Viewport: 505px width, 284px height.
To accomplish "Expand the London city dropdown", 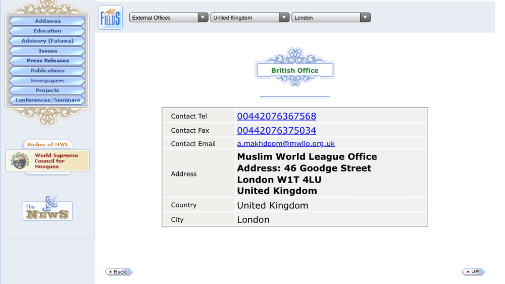I will [x=331, y=17].
